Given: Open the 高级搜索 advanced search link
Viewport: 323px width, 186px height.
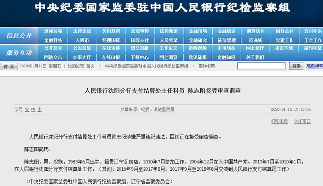Looking at the screenshot, I should coord(315,66).
